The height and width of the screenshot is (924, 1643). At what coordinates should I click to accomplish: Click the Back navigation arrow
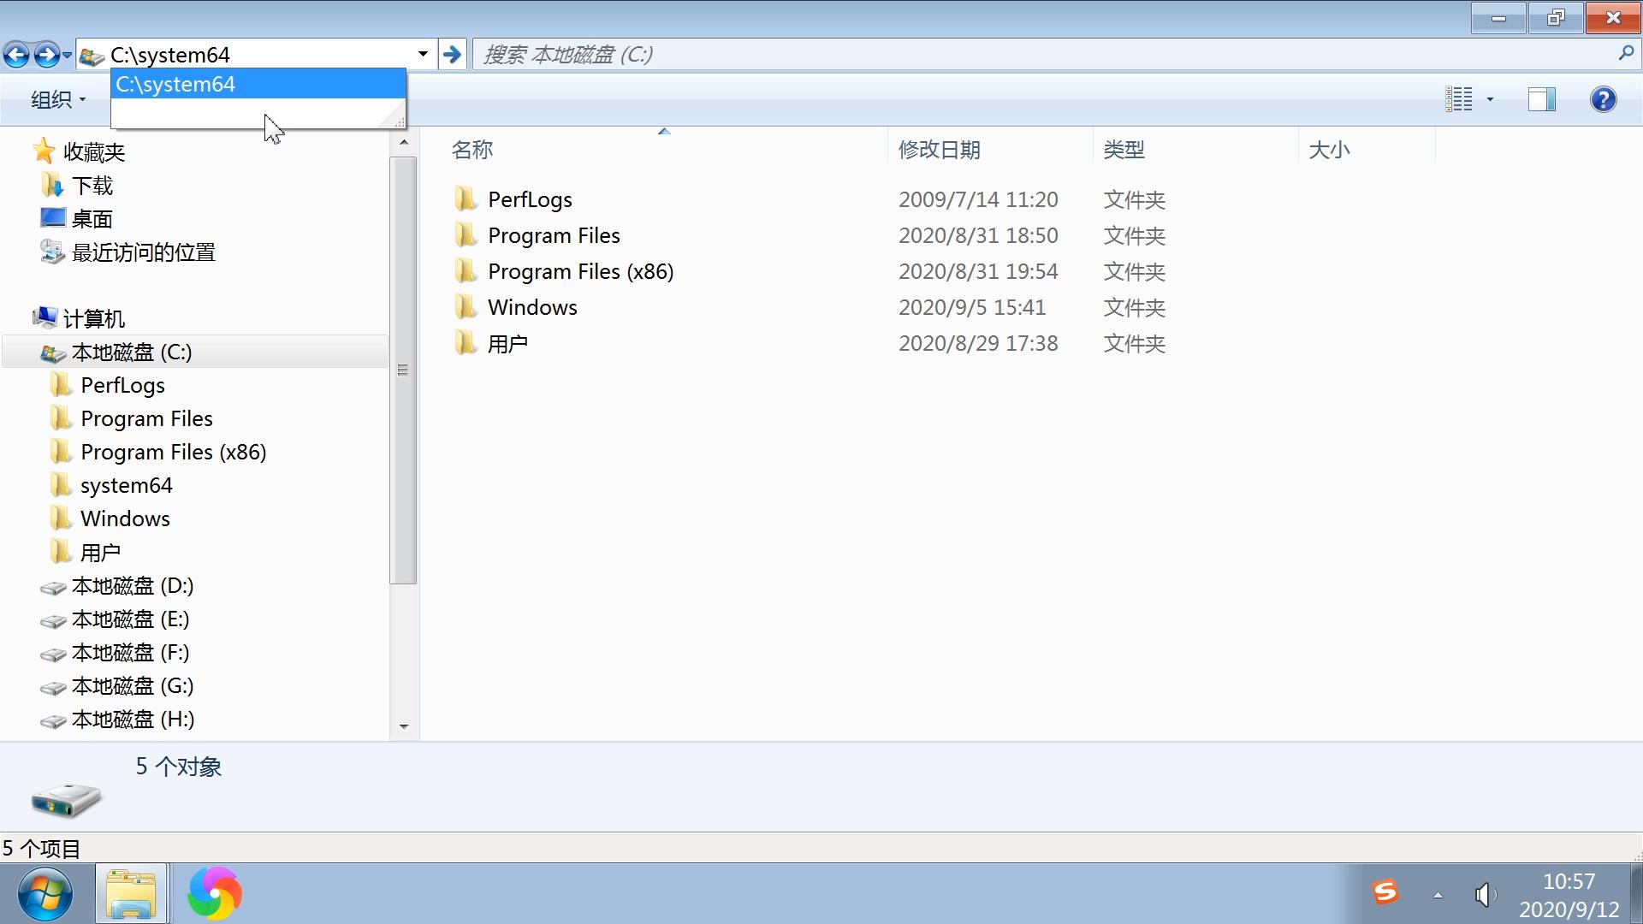16,56
